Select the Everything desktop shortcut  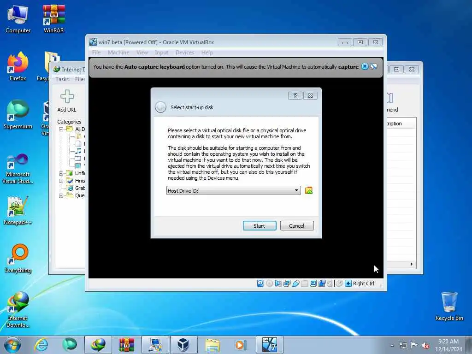coord(18,258)
